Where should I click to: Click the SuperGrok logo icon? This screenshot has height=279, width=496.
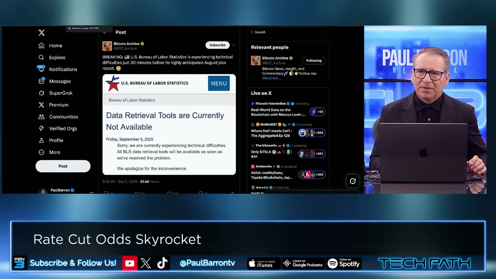coord(41,93)
